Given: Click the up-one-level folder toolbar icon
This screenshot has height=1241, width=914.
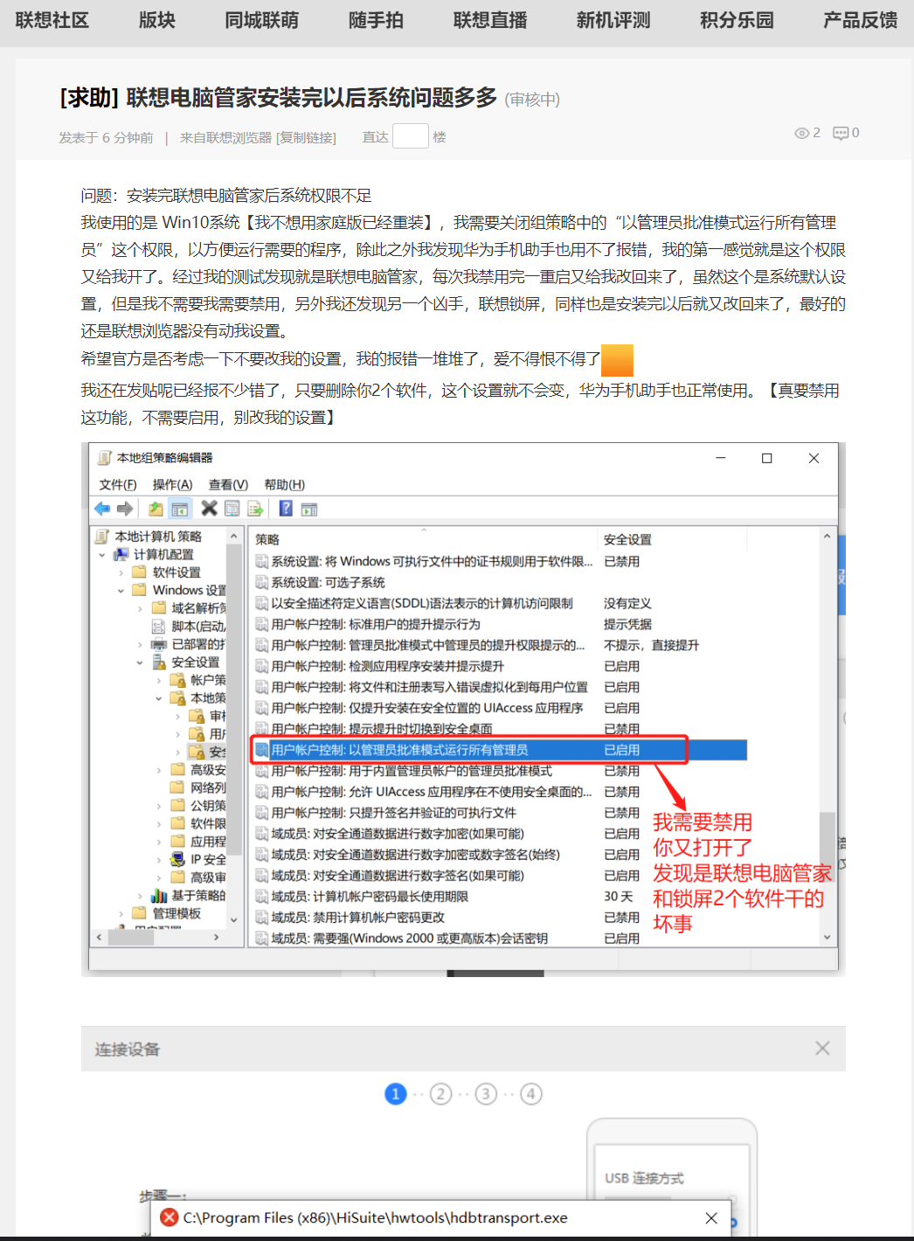Looking at the screenshot, I should (156, 509).
